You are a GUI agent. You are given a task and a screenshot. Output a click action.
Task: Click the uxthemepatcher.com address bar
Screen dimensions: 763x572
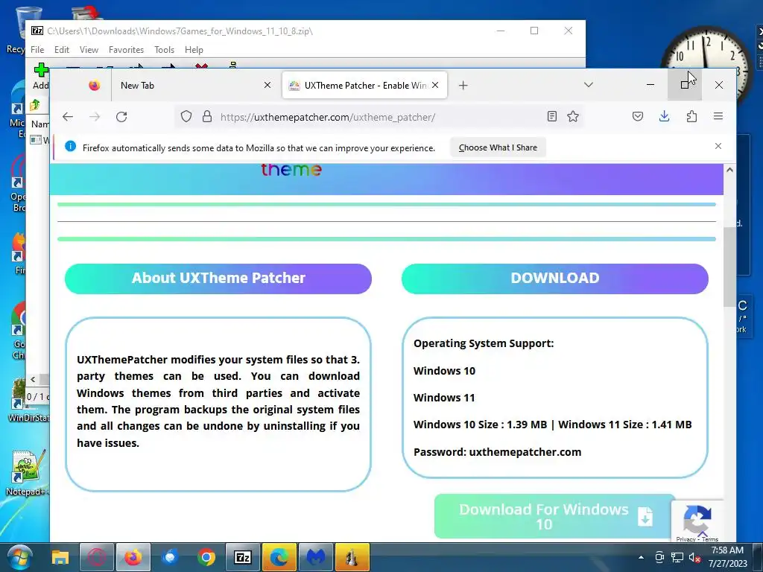tap(379, 117)
